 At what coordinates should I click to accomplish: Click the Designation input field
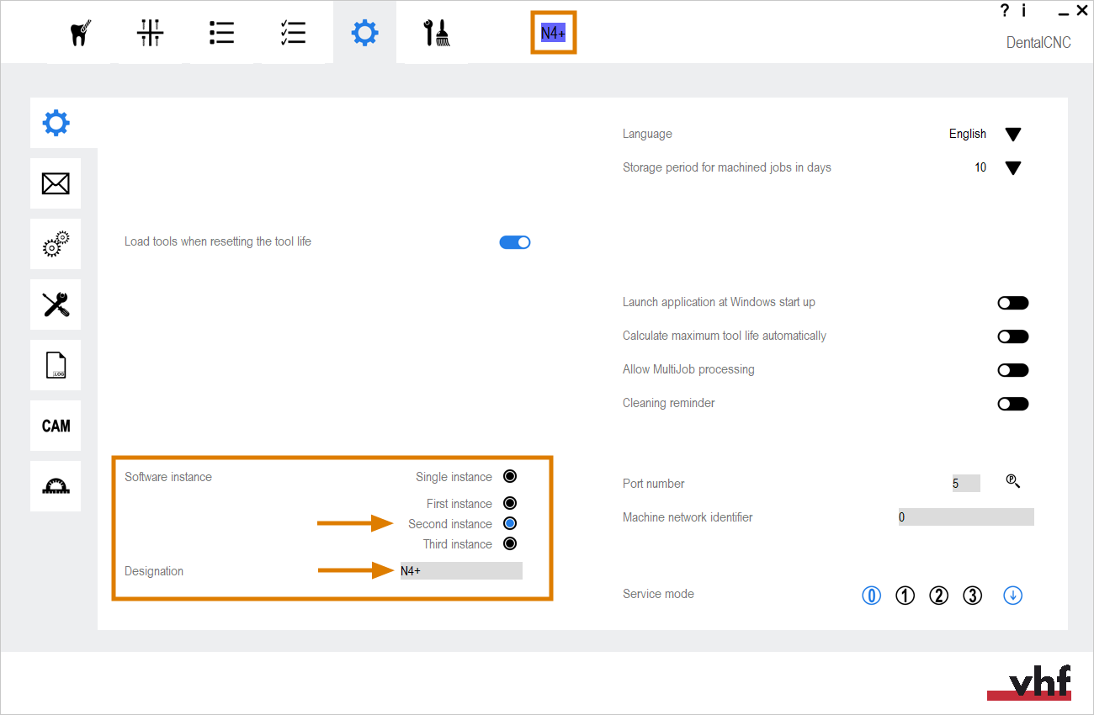tap(461, 570)
